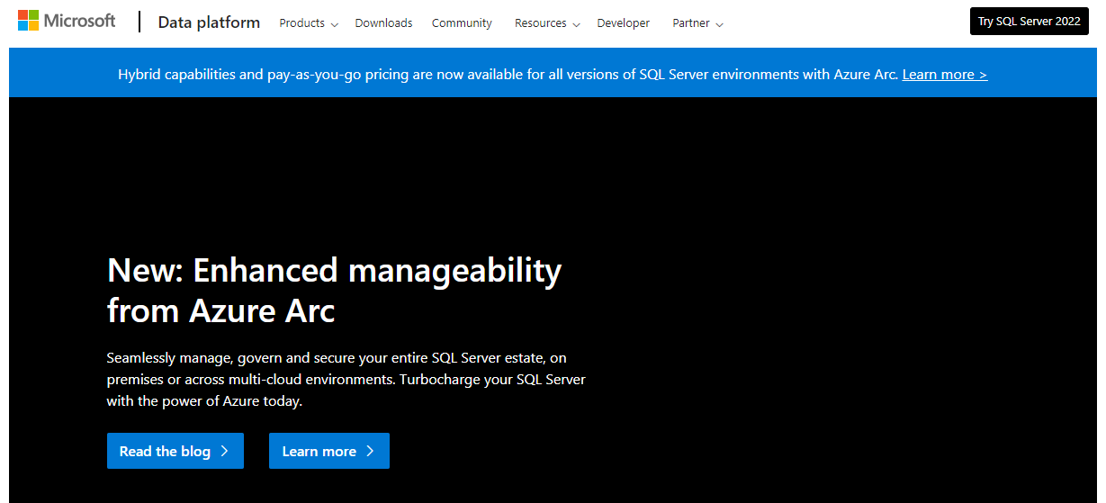
Task: Follow the Learn more link in blue banner
Action: 945,75
